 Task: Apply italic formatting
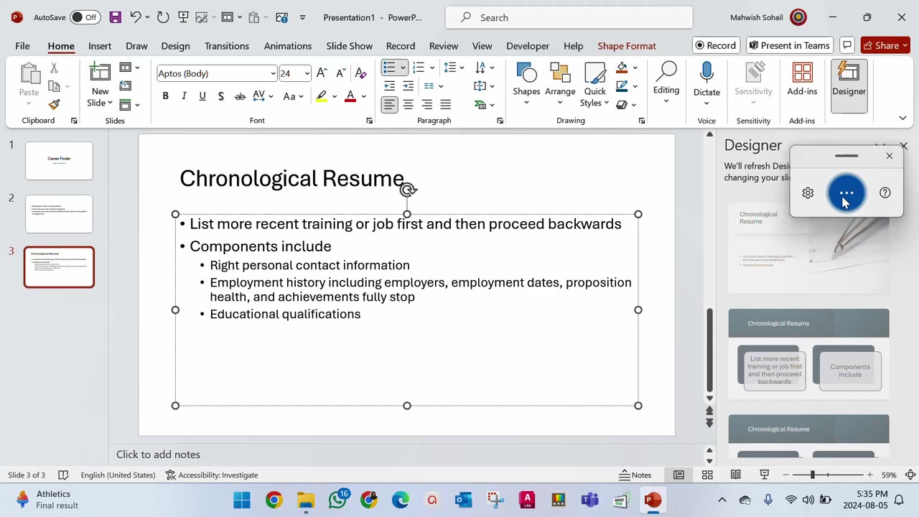pyautogui.click(x=184, y=96)
